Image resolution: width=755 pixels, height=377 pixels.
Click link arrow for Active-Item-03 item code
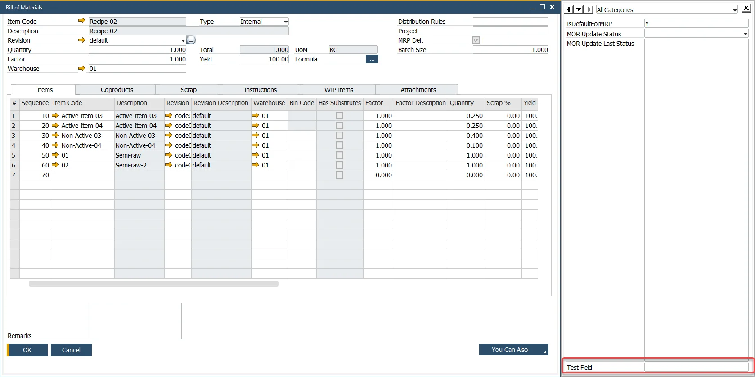55,115
